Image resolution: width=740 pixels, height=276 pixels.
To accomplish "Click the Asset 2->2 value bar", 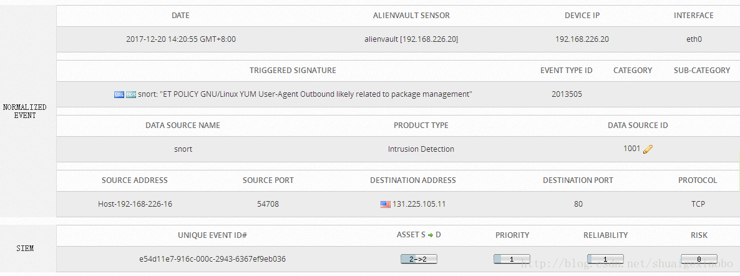I will pos(419,259).
